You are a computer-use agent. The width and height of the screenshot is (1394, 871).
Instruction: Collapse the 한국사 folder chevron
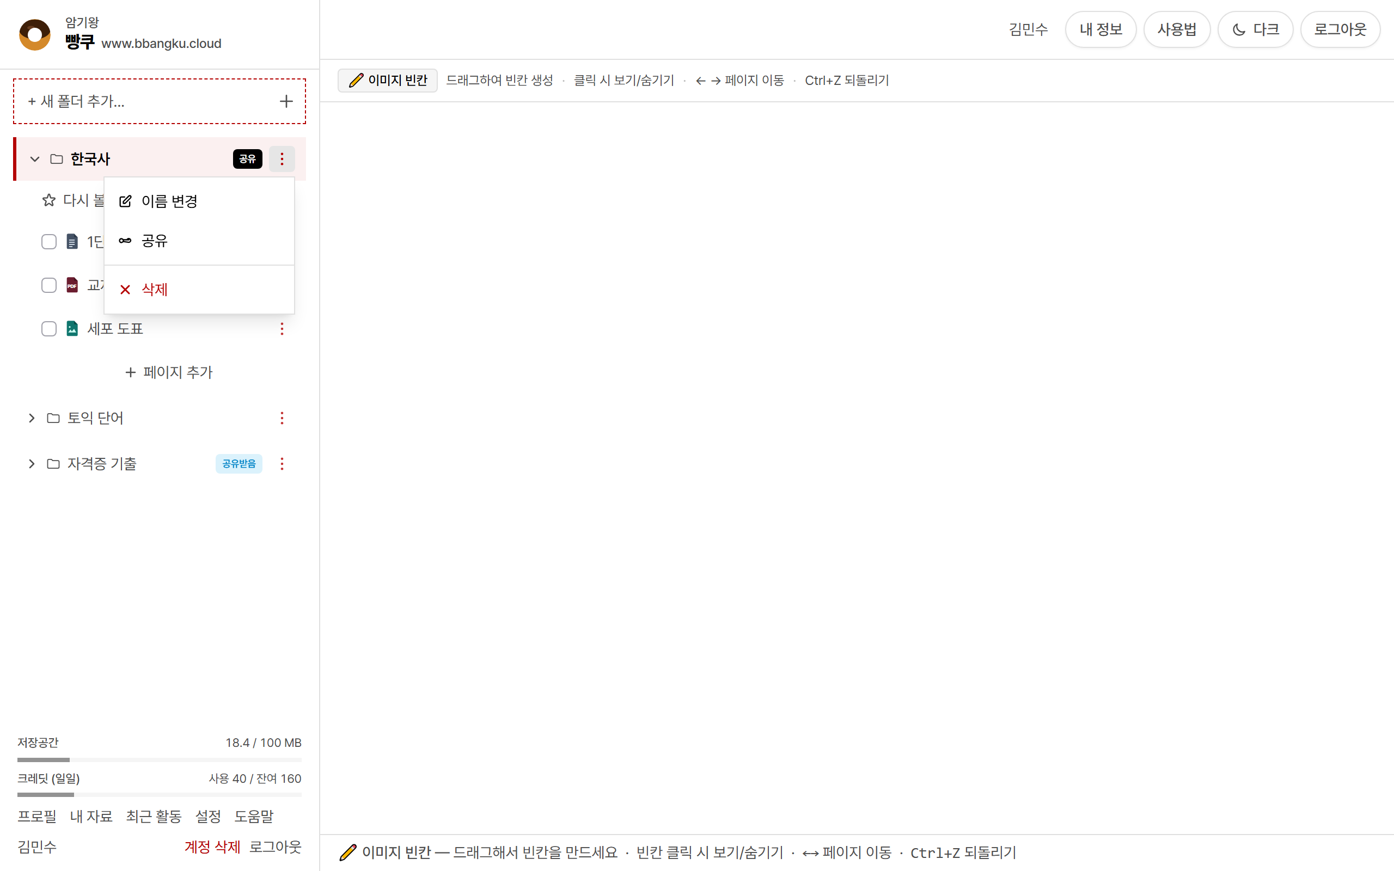(34, 159)
